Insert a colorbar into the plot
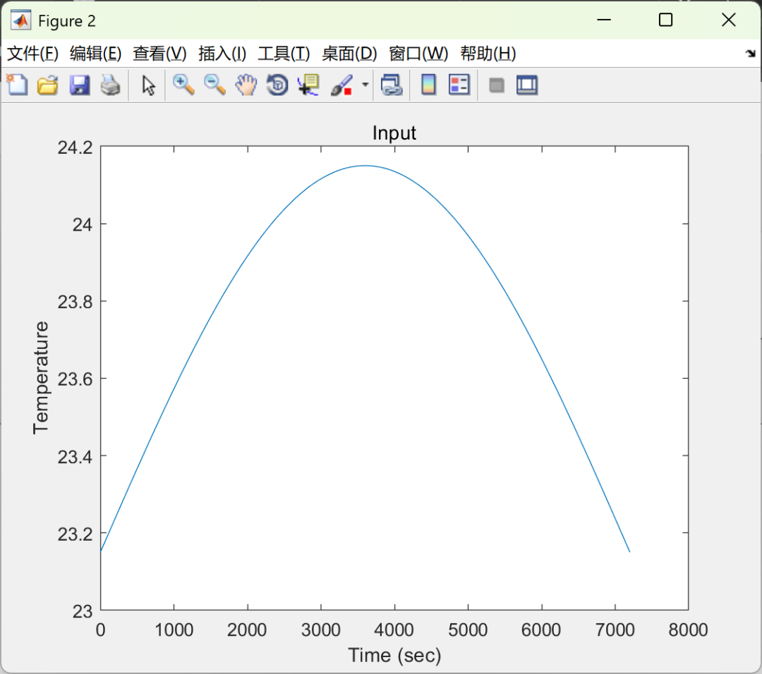The image size is (762, 674). pyautogui.click(x=428, y=85)
